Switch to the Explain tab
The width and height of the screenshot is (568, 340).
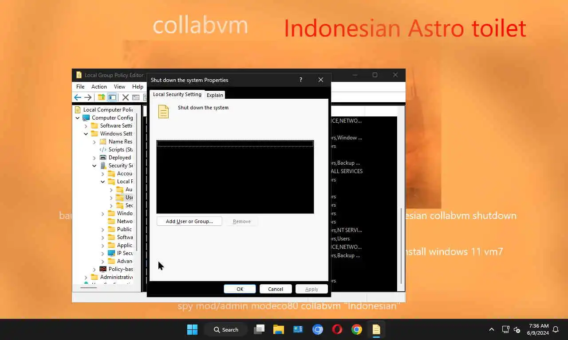[215, 95]
